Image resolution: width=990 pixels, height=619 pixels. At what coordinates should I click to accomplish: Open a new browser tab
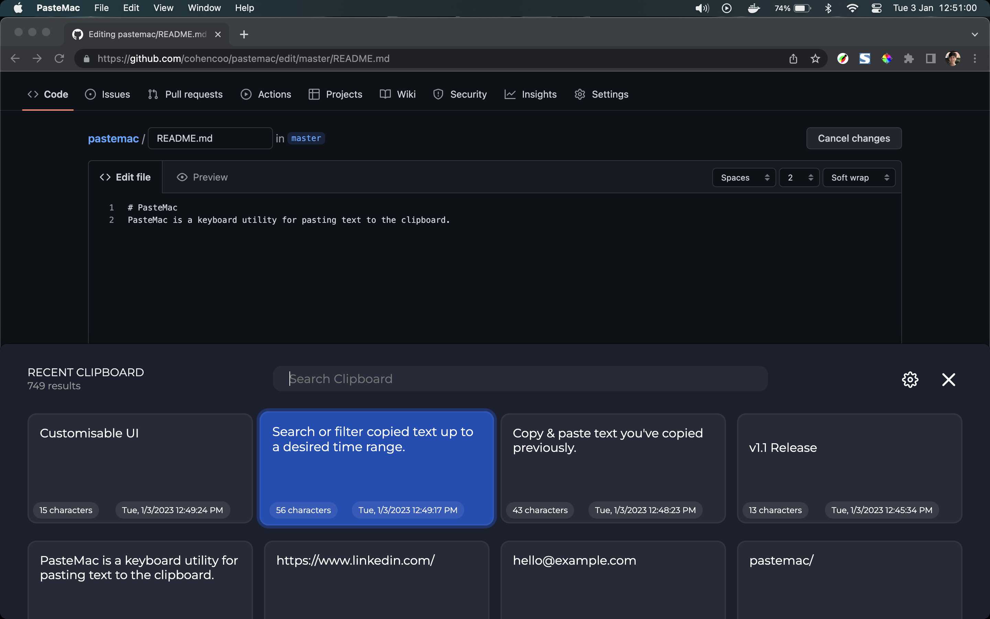tap(244, 34)
